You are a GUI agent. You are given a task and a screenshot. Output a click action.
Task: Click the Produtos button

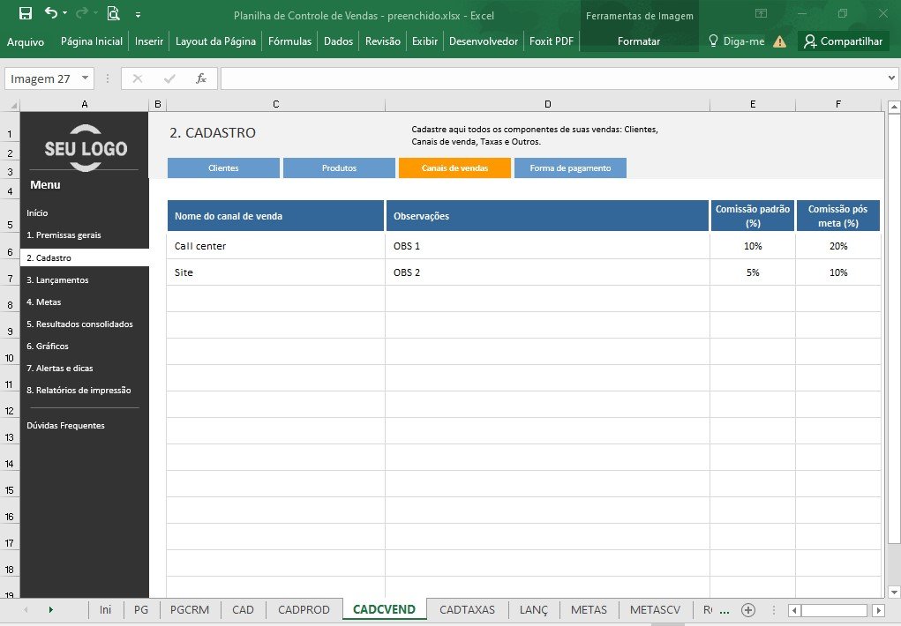tap(339, 168)
